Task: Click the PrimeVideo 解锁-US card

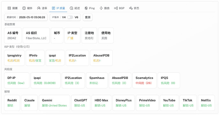Action: coord(147,103)
